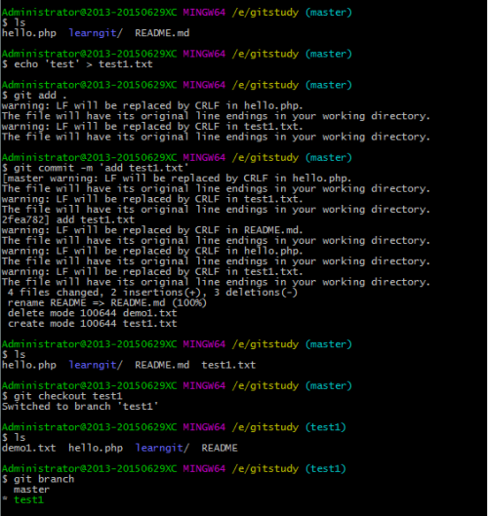Select the "create mode 100644 test1.txt" line
The width and height of the screenshot is (488, 516).
click(92, 324)
